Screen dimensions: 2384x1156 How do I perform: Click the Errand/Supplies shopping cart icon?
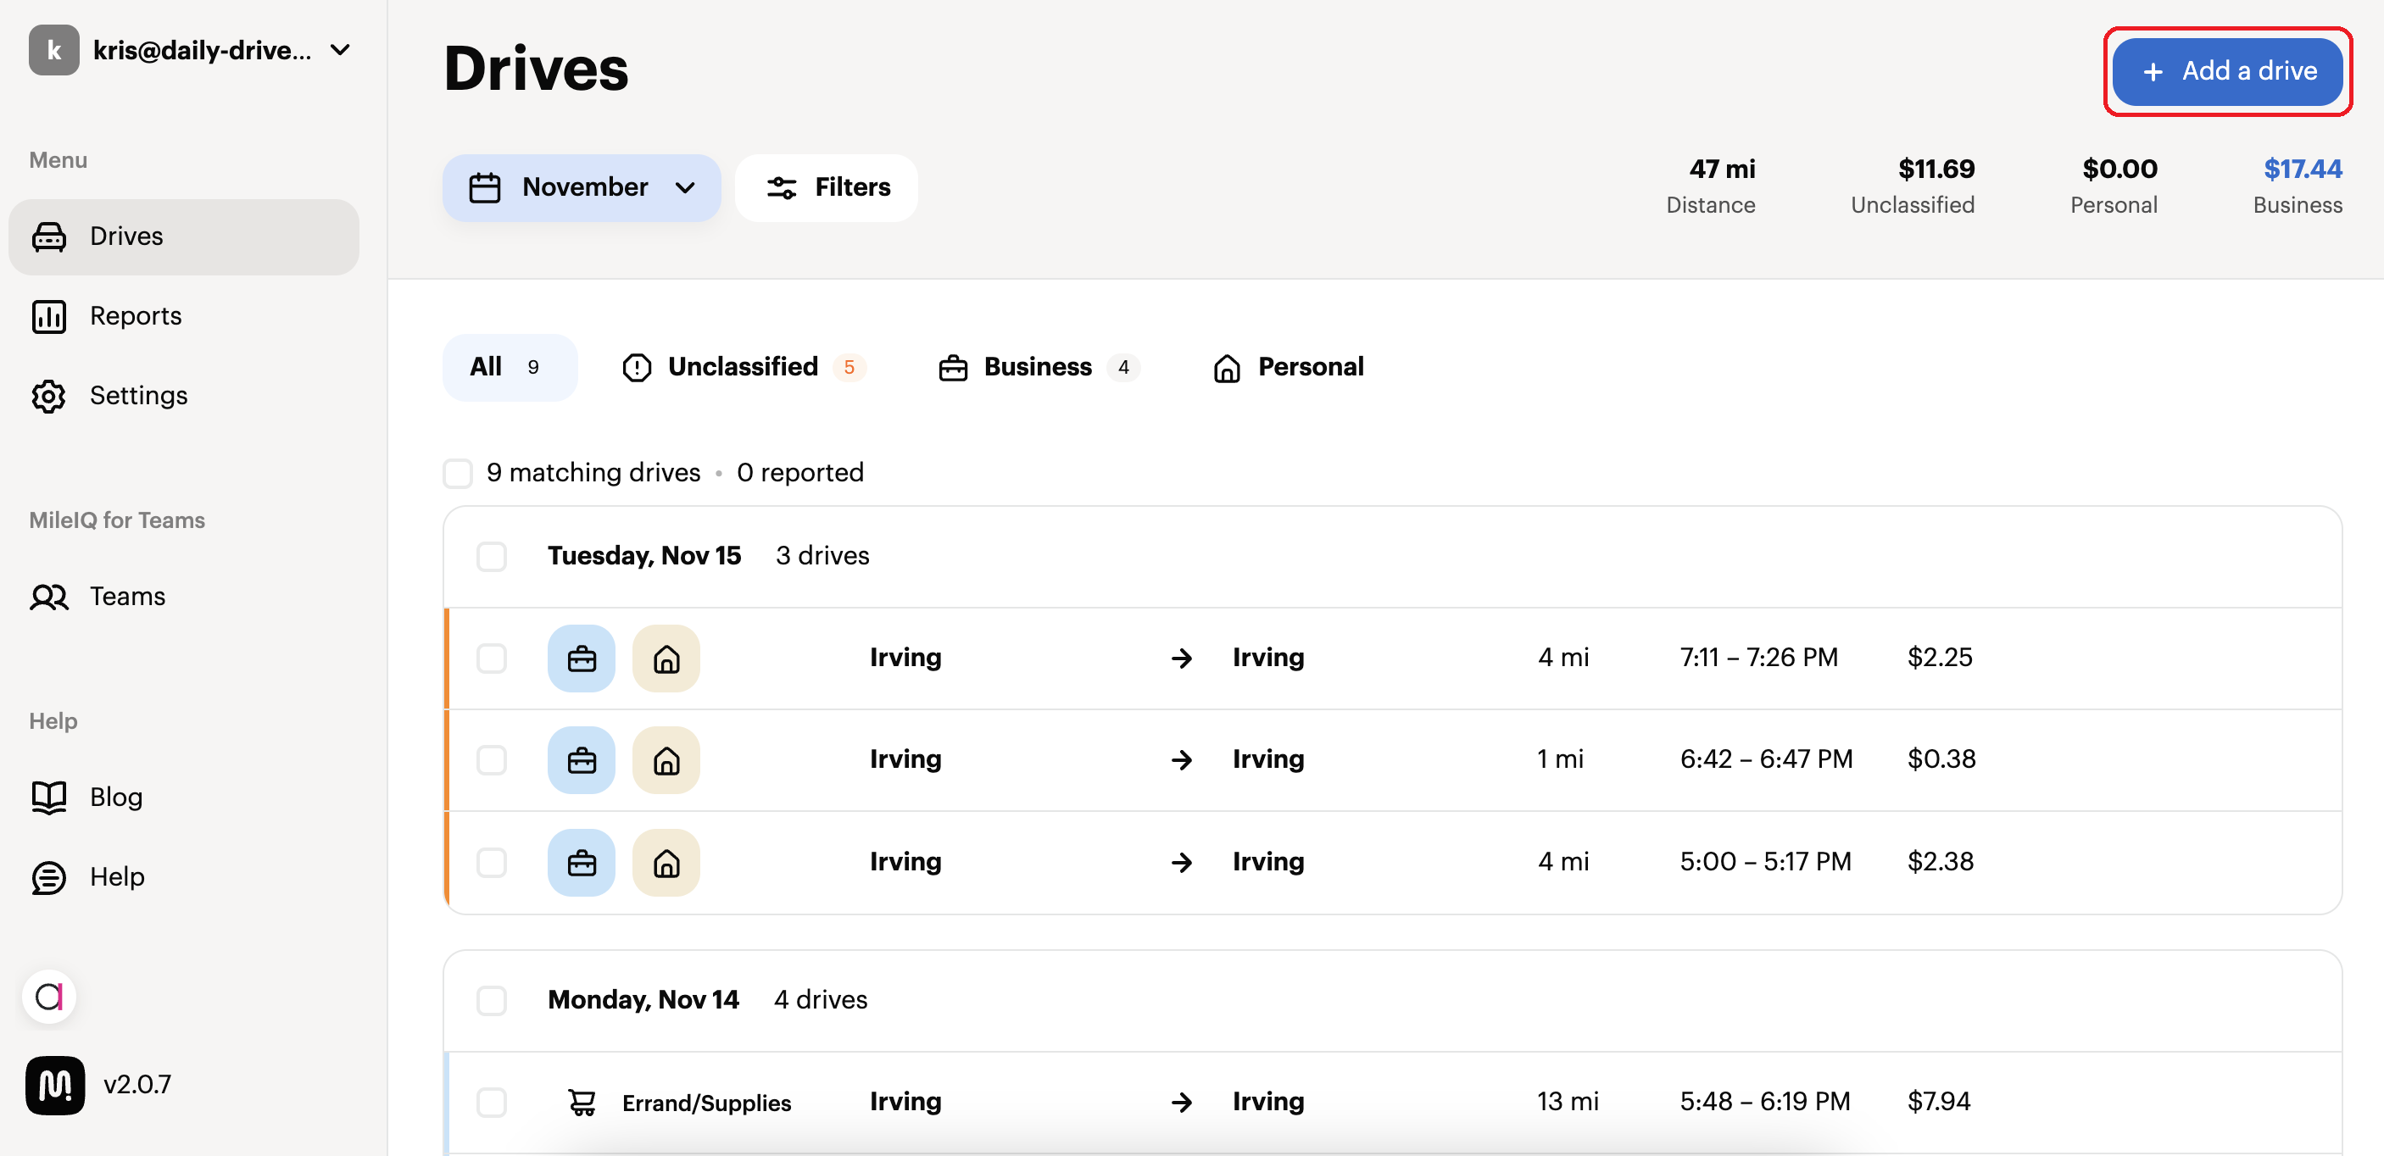[x=582, y=1102]
